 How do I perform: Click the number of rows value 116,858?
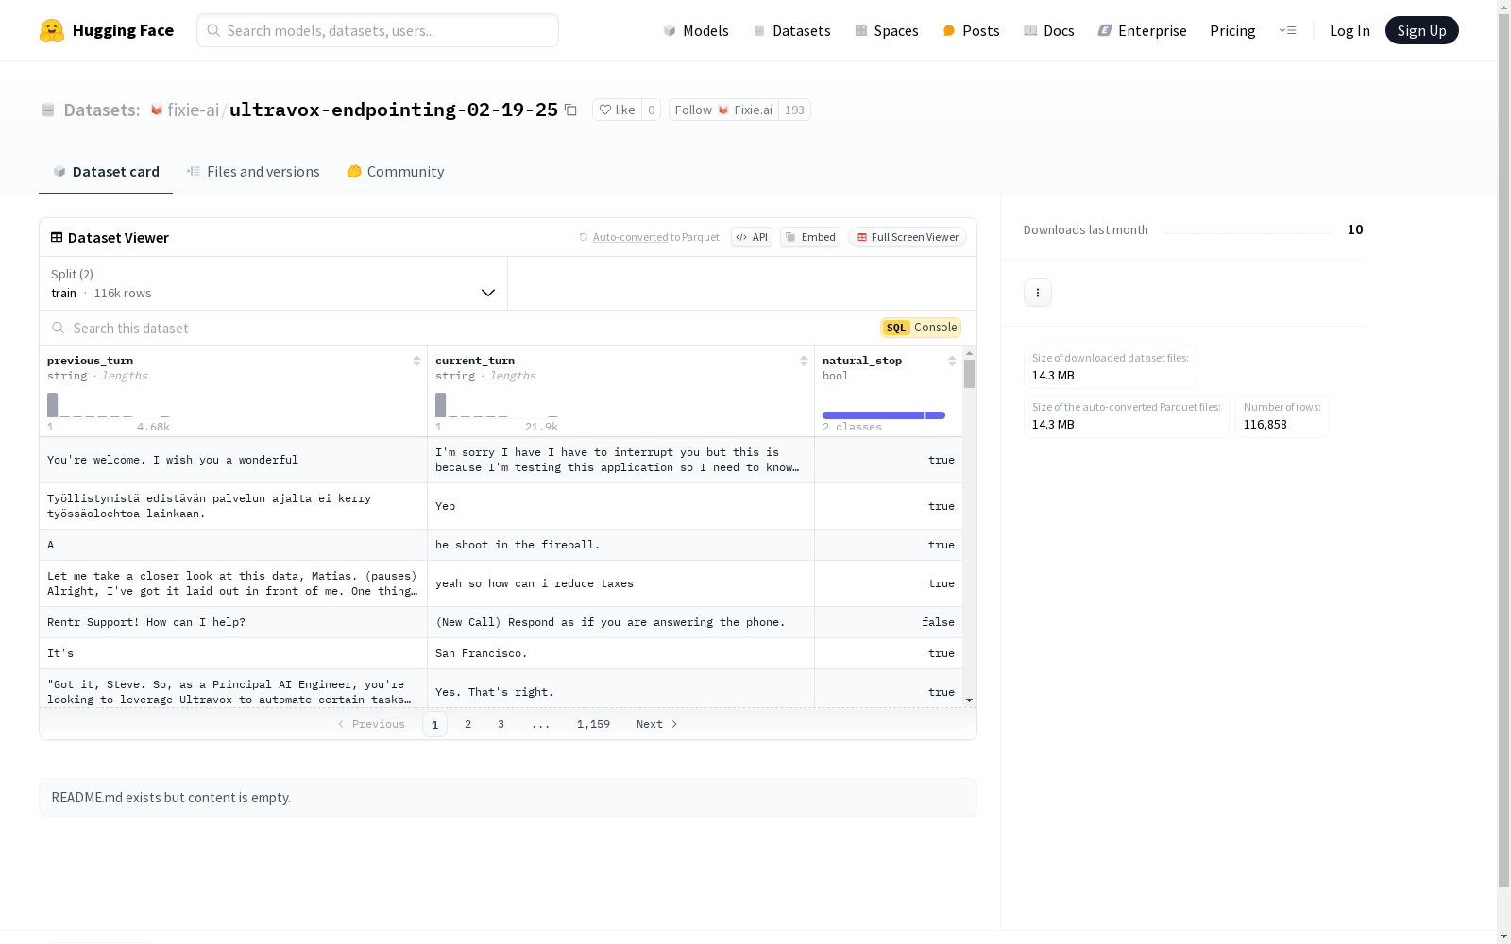[x=1265, y=425]
